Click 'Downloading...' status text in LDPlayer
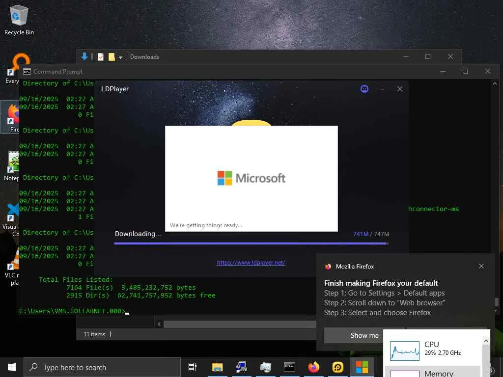503x377 pixels. 138,234
